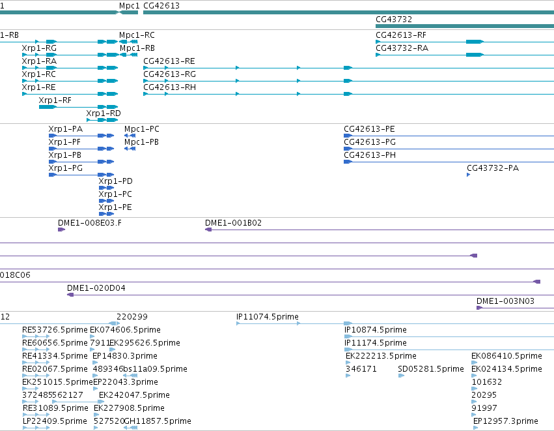
Task: Pick the Xrp1-PG protein feature
Action: coord(66,168)
